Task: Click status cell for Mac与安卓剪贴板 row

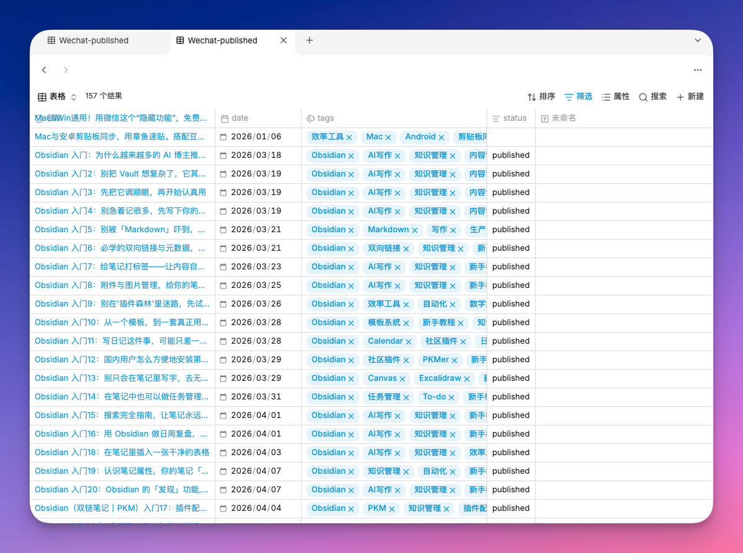Action: [x=511, y=137]
